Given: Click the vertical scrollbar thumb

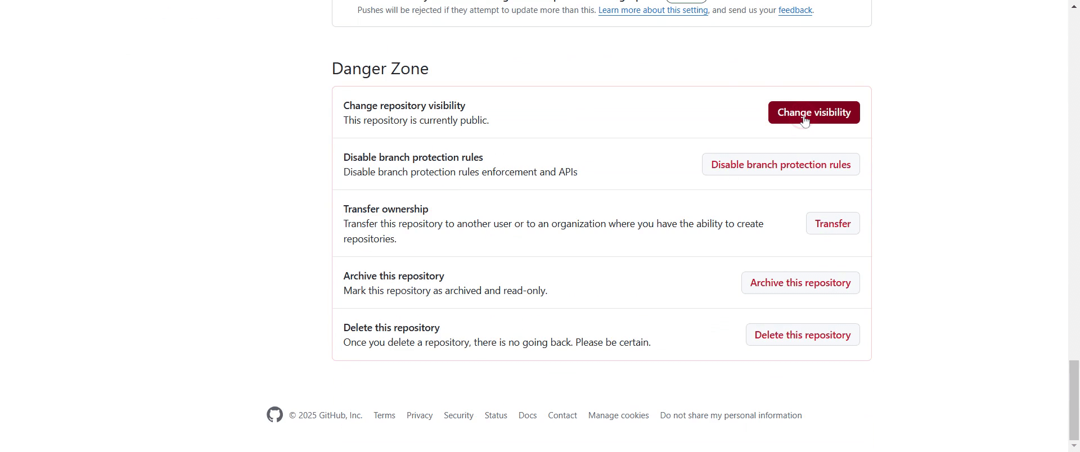Looking at the screenshot, I should coord(1074,400).
